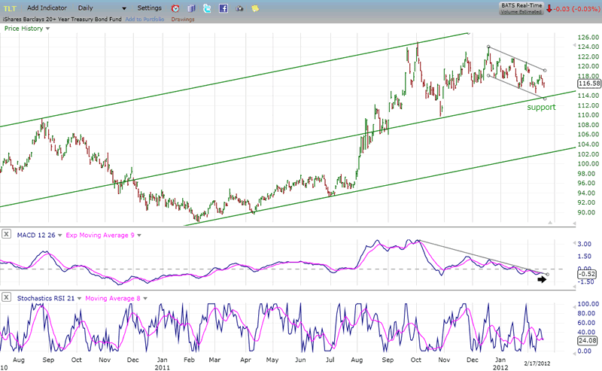Click the black arrow marker on MACD
The image size is (602, 371).
(542, 279)
